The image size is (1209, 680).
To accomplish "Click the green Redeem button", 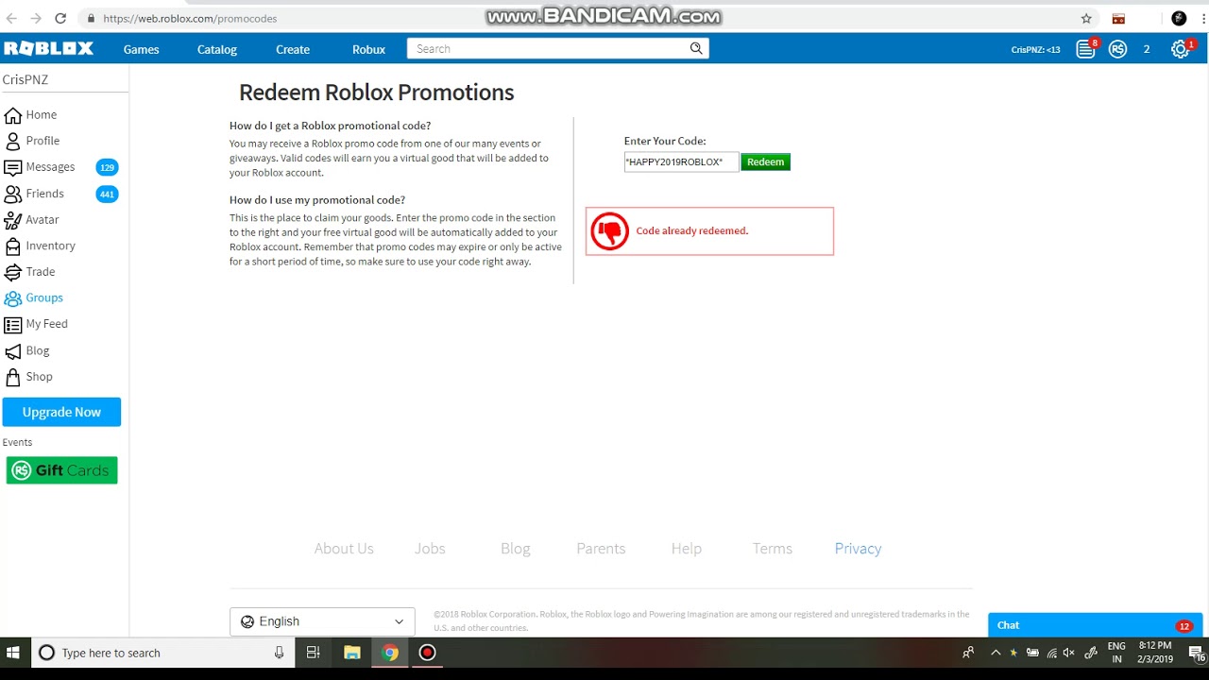I will click(x=765, y=162).
